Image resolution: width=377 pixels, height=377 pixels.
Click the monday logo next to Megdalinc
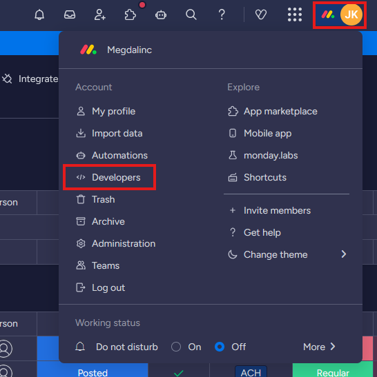[x=88, y=50]
